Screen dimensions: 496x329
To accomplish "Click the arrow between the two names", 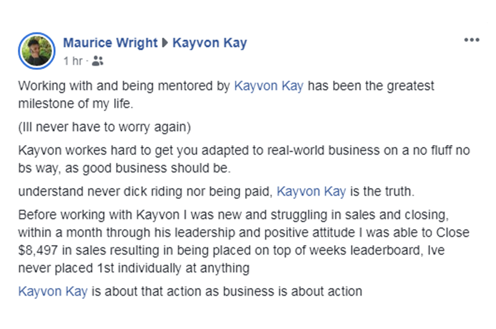I will (x=165, y=43).
